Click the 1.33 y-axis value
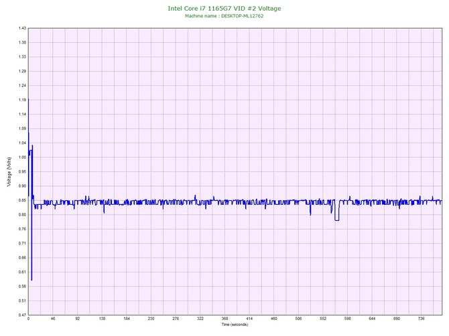This screenshot has width=449, height=336. [22, 57]
